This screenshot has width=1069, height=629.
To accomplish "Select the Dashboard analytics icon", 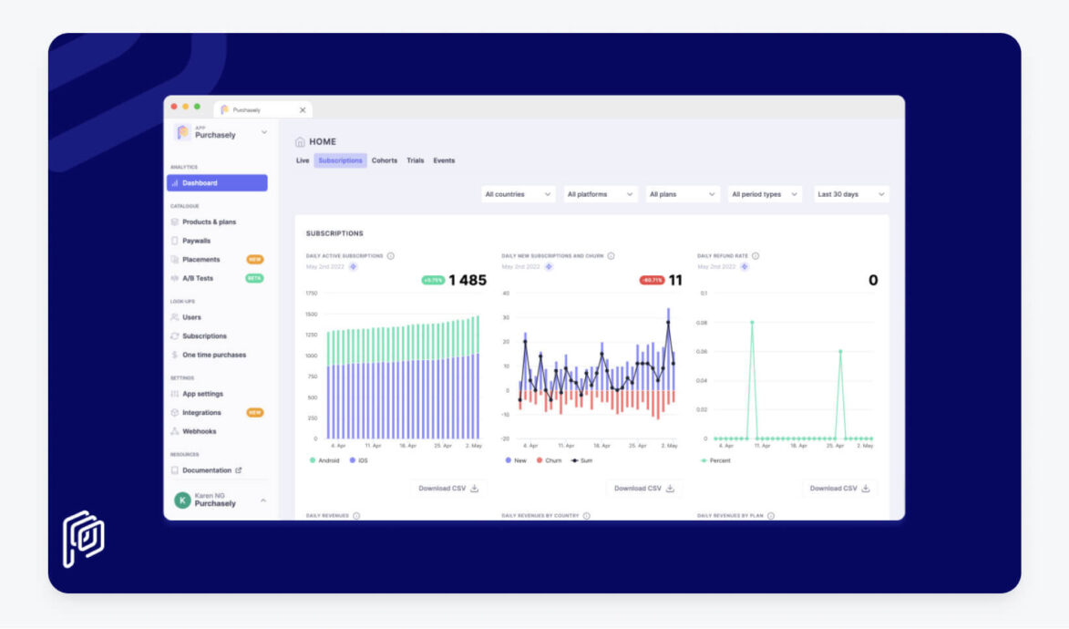I will point(174,182).
